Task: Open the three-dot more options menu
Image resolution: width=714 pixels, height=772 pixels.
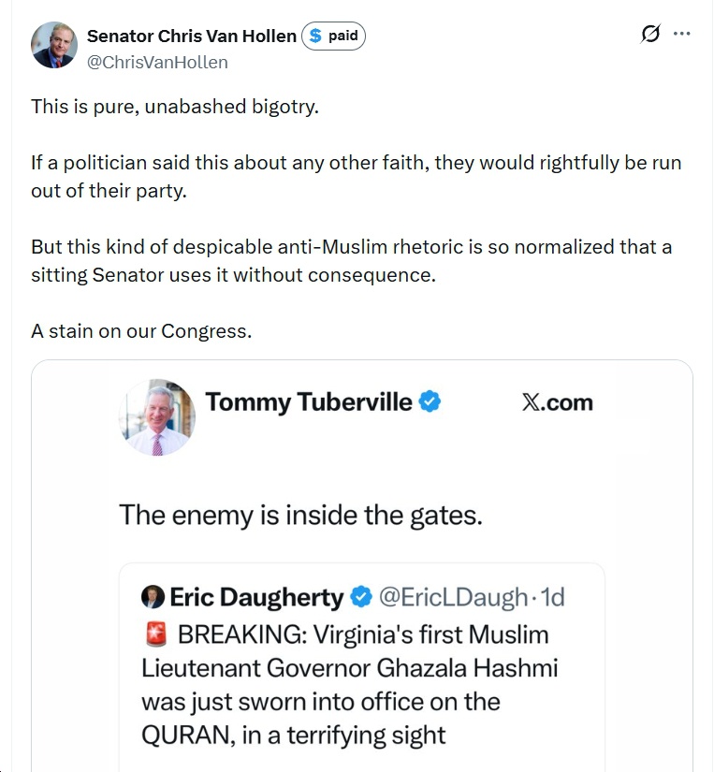Action: (682, 35)
